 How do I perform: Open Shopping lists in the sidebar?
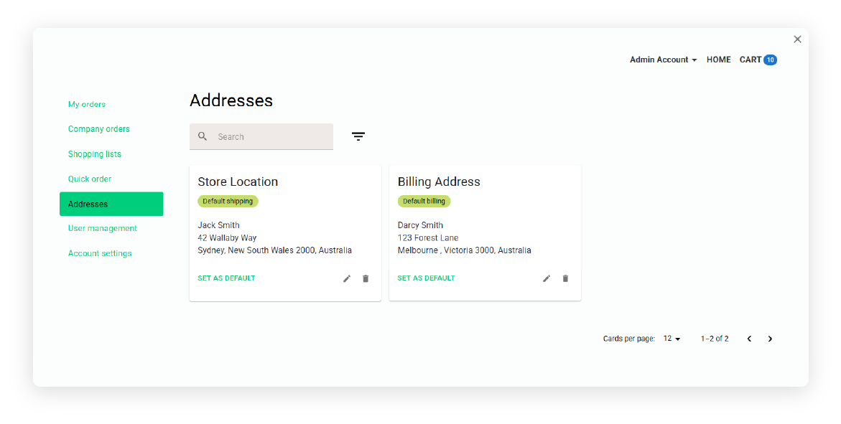(x=94, y=154)
